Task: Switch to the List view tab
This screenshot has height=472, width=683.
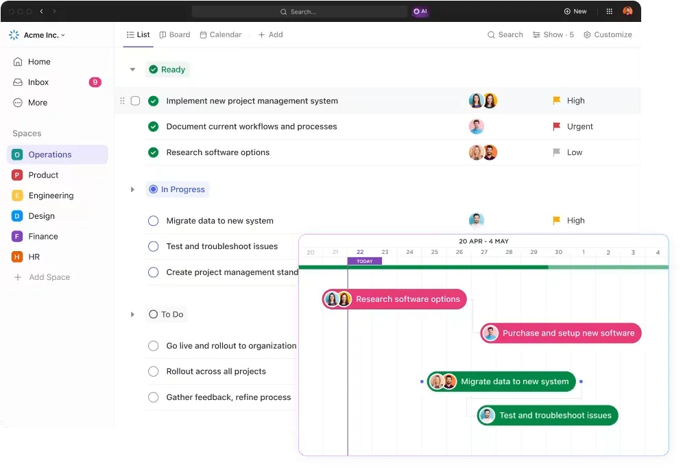Action: tap(138, 35)
